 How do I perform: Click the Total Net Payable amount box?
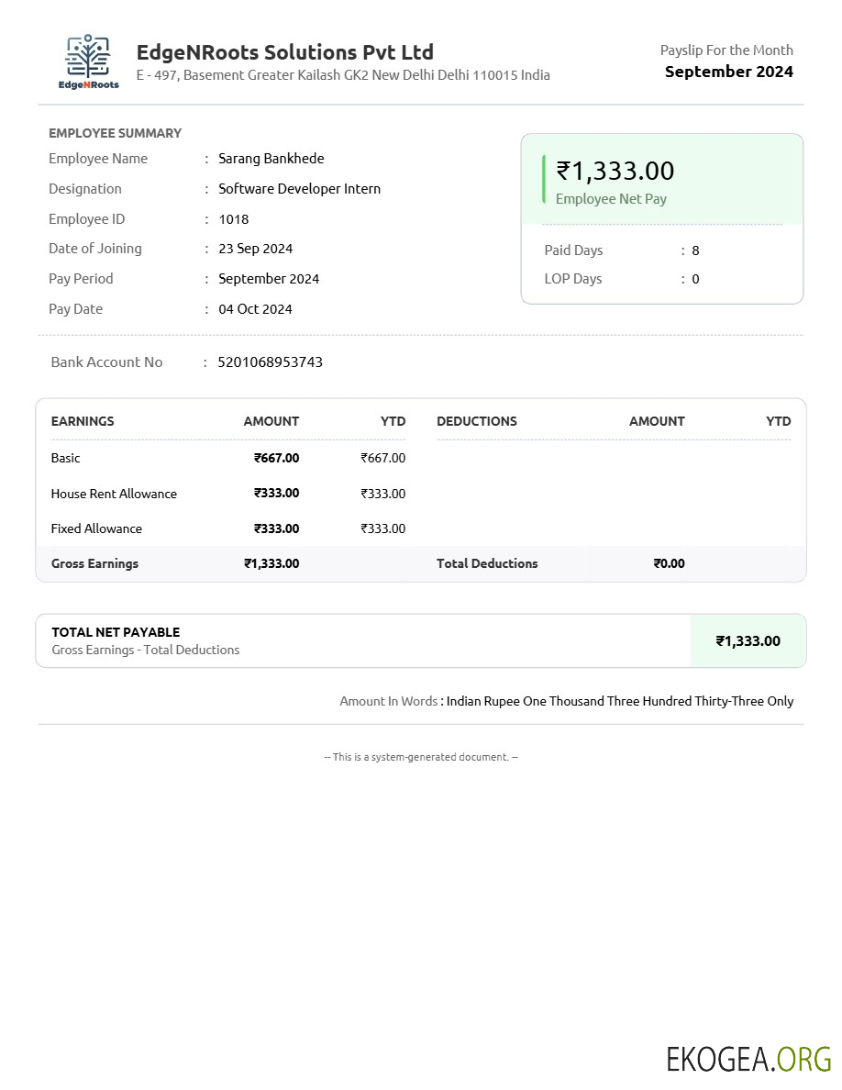748,640
